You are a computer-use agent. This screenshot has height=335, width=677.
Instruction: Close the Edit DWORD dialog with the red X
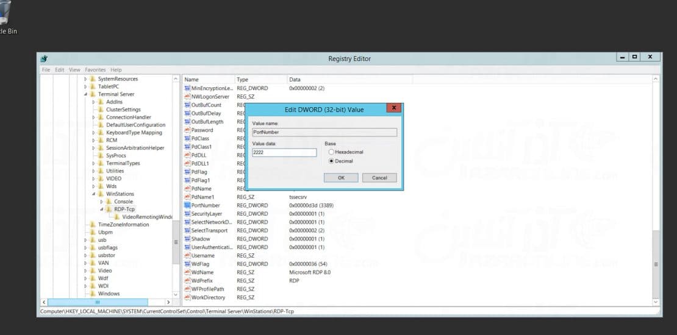click(x=393, y=108)
